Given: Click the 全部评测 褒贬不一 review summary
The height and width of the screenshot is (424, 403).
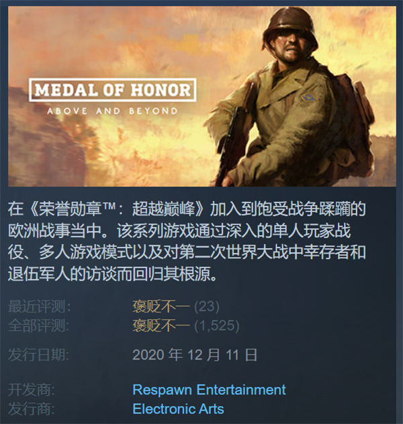Looking at the screenshot, I should [x=161, y=325].
